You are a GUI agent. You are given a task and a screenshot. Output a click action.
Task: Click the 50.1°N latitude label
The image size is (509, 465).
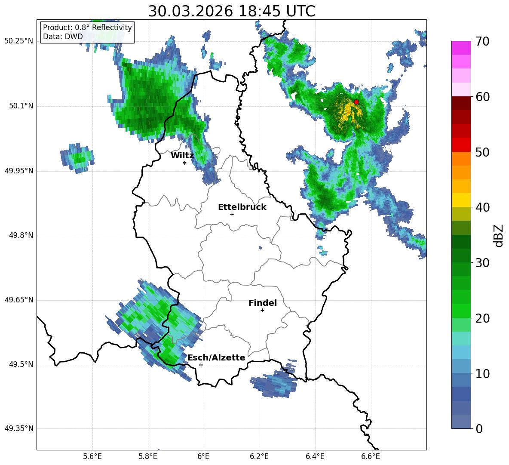click(x=21, y=106)
